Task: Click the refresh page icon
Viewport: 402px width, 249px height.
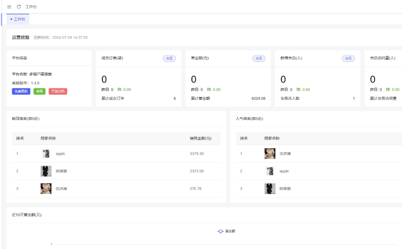Action: pos(19,7)
